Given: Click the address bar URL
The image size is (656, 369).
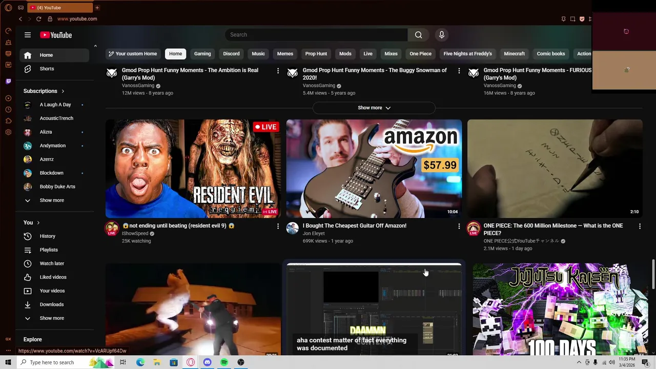Looking at the screenshot, I should pos(77,19).
